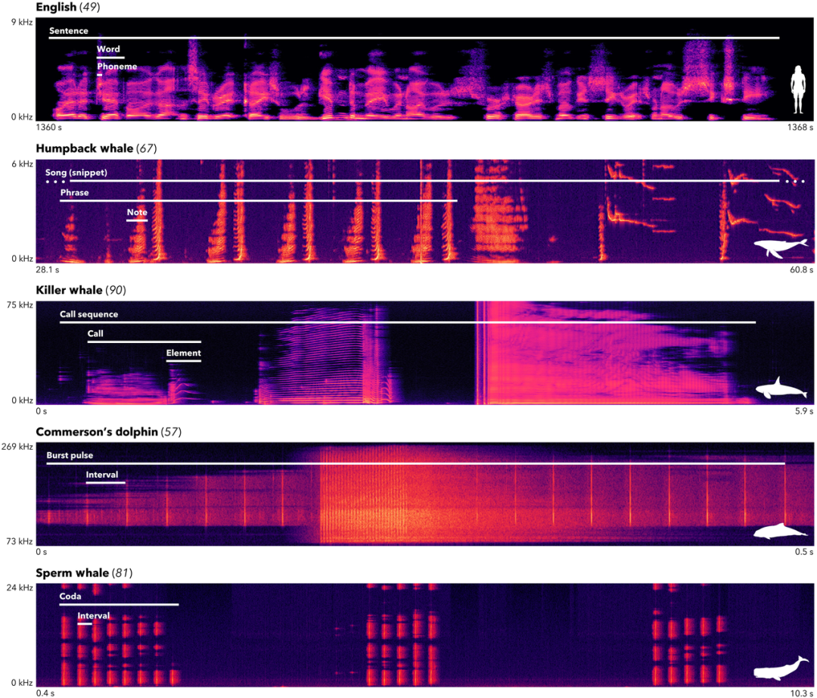Click the Song (snippet) annotation label
Screen dimensions: 817x698
click(77, 173)
